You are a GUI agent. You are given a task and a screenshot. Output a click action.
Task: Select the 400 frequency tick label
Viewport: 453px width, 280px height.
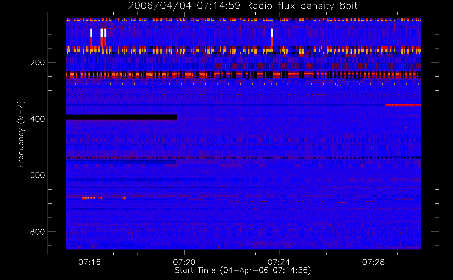point(38,119)
